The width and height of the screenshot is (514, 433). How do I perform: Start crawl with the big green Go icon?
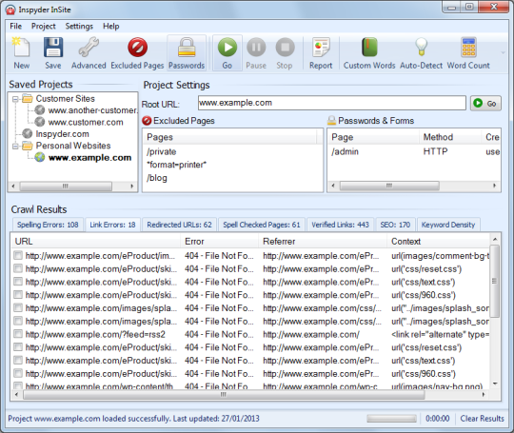click(227, 52)
